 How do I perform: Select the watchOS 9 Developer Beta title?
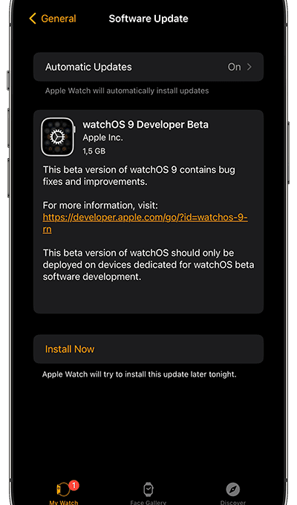tap(146, 125)
